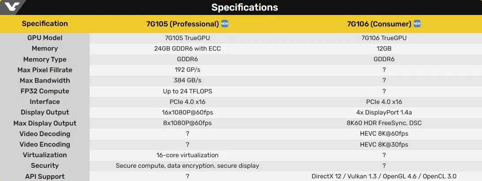Select the 16-core virtualization cell
Viewport: 482px width, 181px height.
coord(187,155)
